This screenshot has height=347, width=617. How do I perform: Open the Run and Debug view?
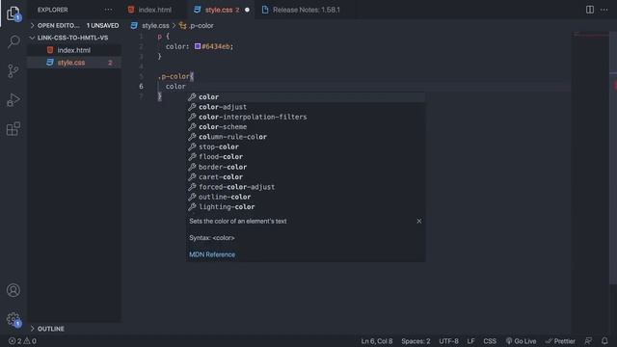[13, 100]
